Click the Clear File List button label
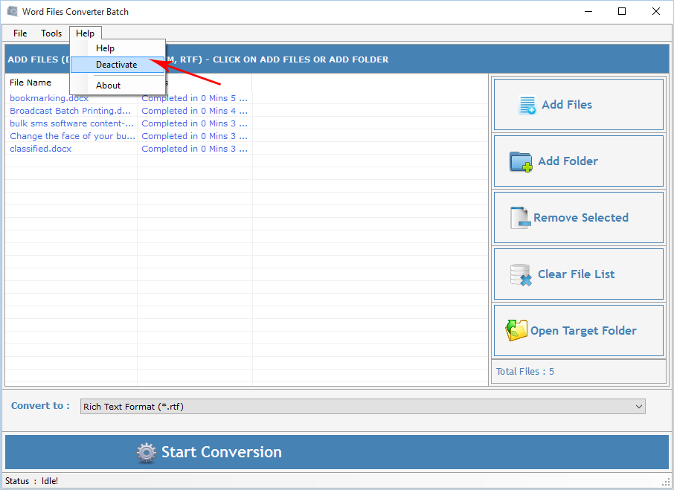Screen dimensions: 674x490 (576, 274)
